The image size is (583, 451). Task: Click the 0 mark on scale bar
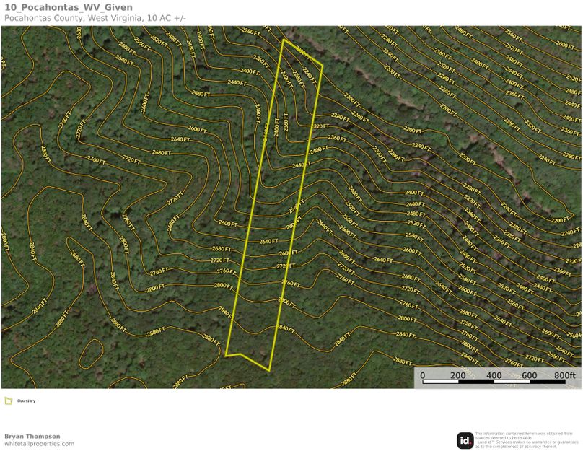point(423,375)
